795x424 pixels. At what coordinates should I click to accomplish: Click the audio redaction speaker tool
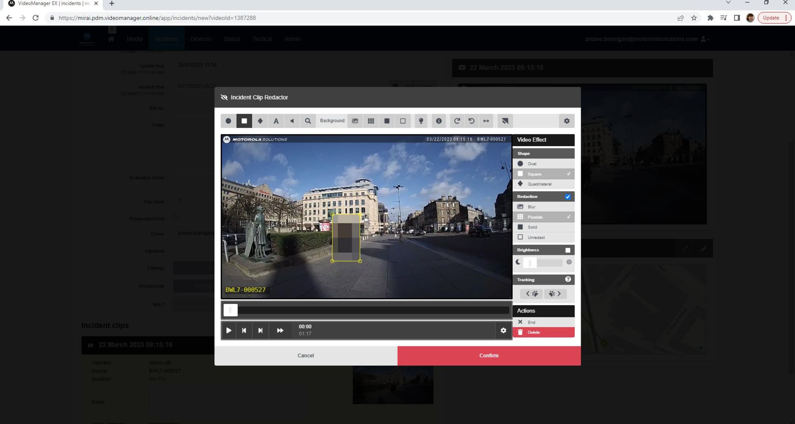pos(292,121)
